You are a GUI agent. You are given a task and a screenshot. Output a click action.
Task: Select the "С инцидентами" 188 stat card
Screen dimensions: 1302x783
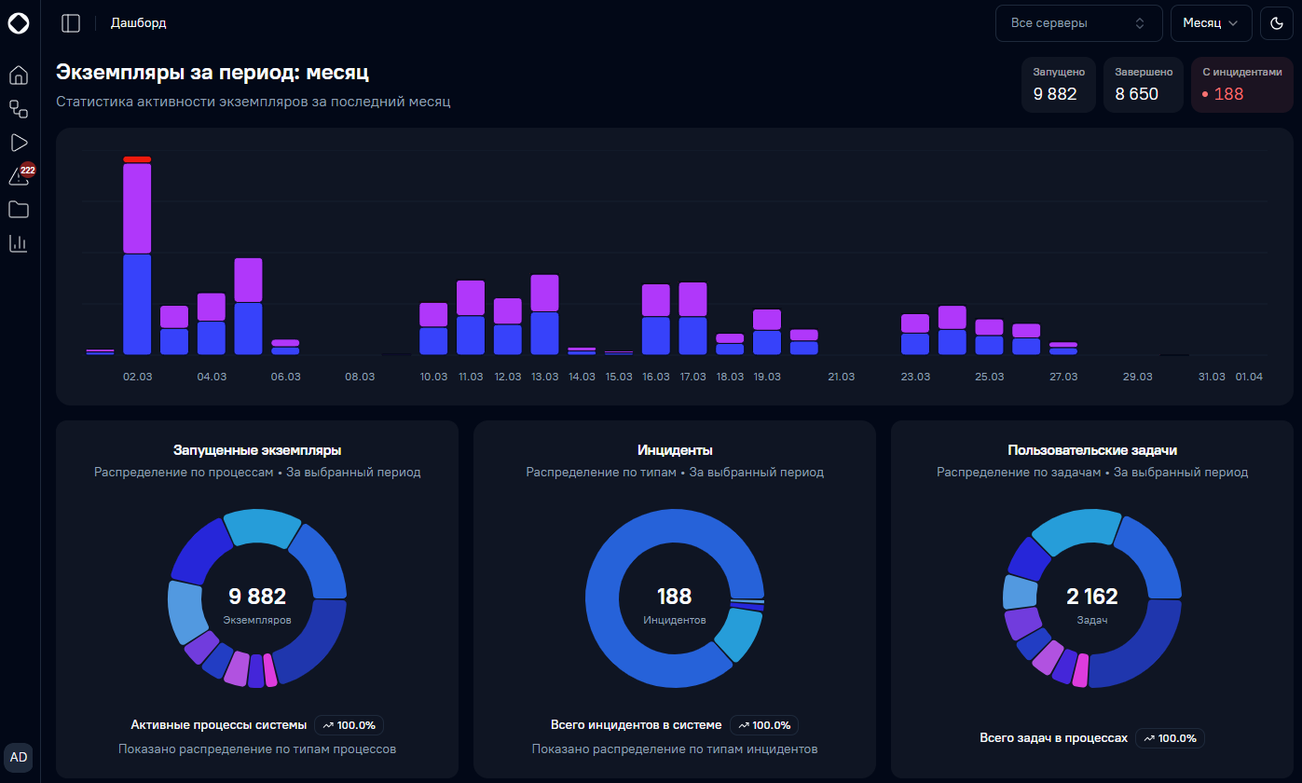coord(1241,85)
